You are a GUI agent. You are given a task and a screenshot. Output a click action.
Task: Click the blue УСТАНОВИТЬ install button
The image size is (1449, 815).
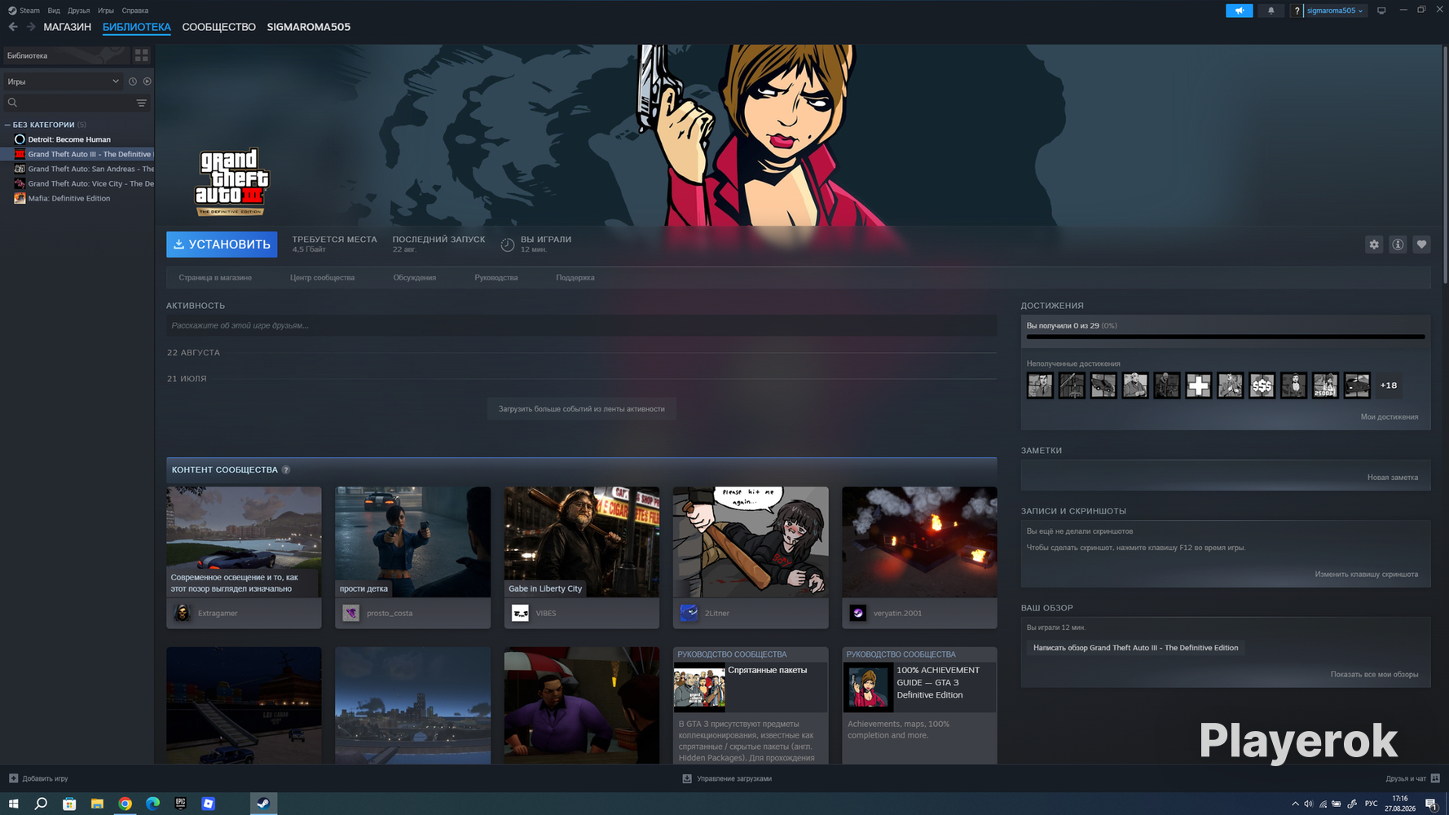point(222,244)
